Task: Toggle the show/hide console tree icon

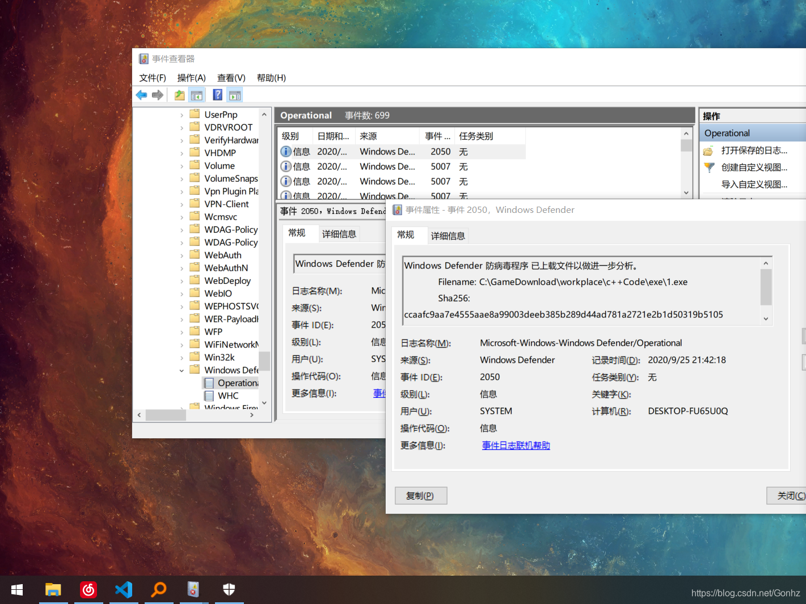Action: (x=197, y=95)
